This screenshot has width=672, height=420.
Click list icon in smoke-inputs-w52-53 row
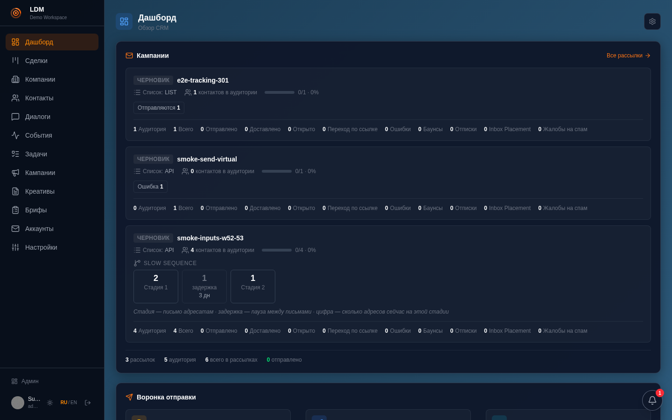click(137, 250)
